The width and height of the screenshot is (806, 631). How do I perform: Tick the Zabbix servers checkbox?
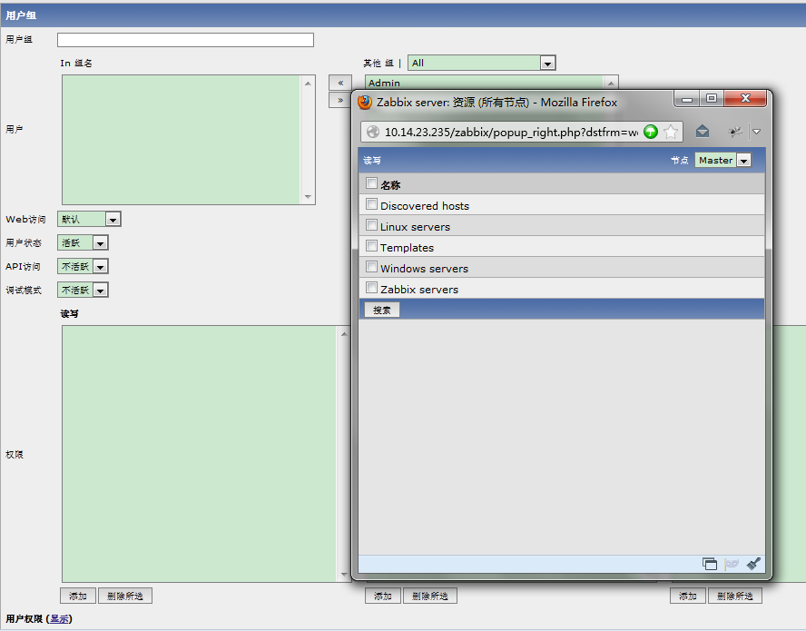pyautogui.click(x=371, y=288)
